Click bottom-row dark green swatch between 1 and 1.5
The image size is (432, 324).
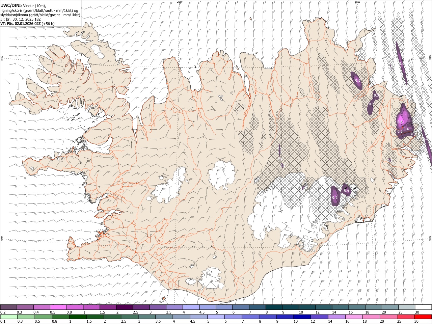pos(78,317)
